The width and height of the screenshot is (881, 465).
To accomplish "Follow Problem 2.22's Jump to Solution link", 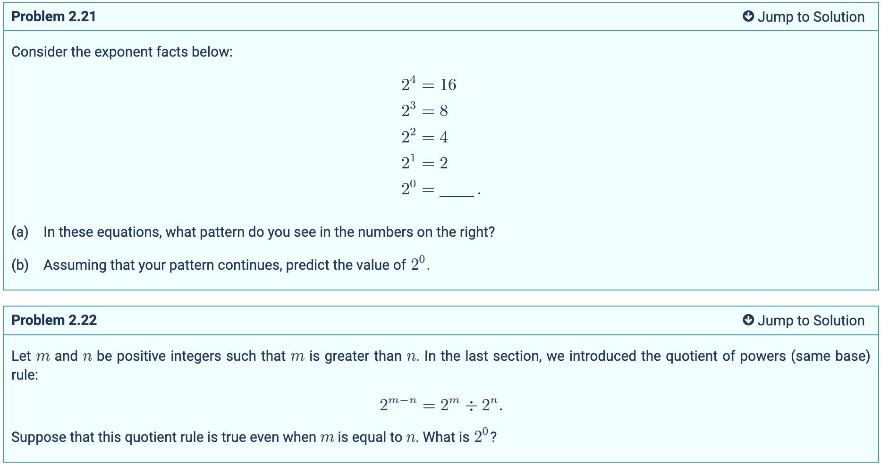I will (811, 321).
